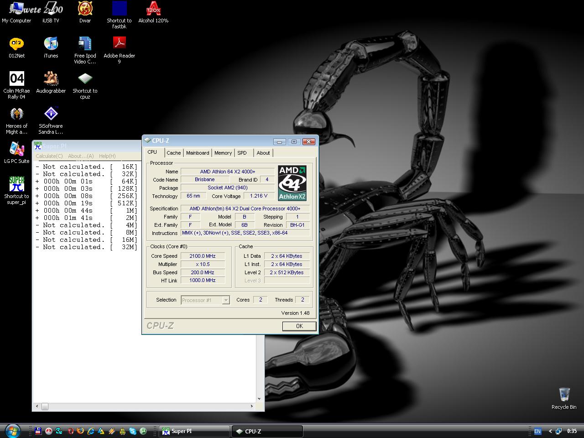Click the Windows Start orb
This screenshot has height=438, width=584.
click(13, 431)
